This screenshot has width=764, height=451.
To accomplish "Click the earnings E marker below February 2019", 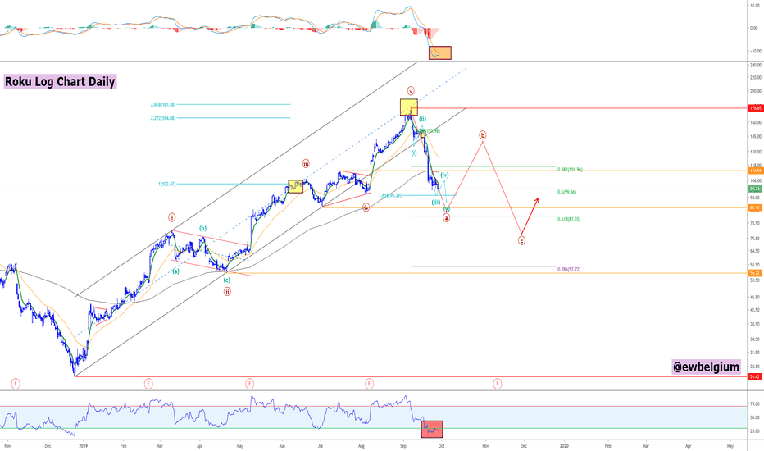I will [x=148, y=385].
